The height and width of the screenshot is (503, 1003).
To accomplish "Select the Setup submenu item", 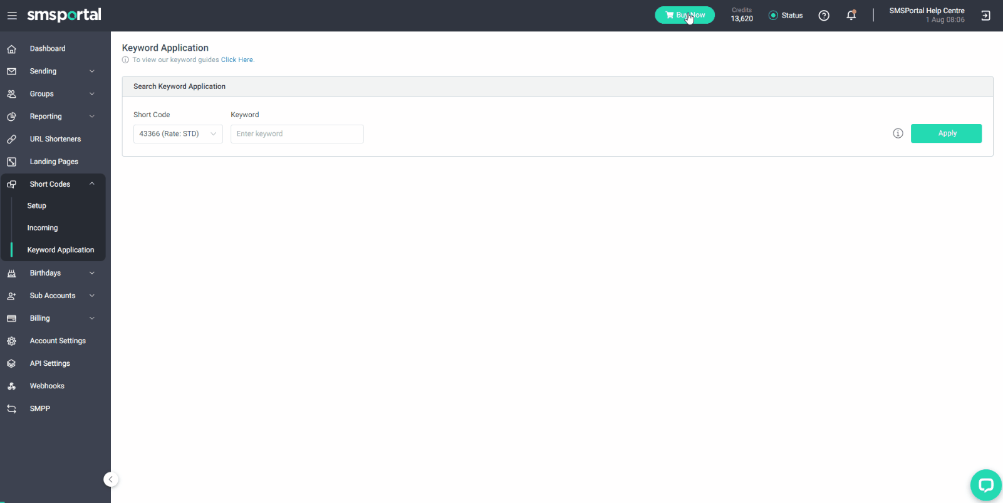I will (37, 206).
